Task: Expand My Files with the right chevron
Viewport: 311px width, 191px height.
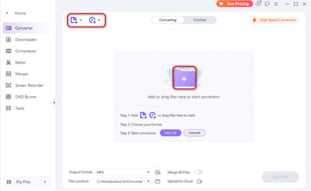Action: tap(45, 182)
